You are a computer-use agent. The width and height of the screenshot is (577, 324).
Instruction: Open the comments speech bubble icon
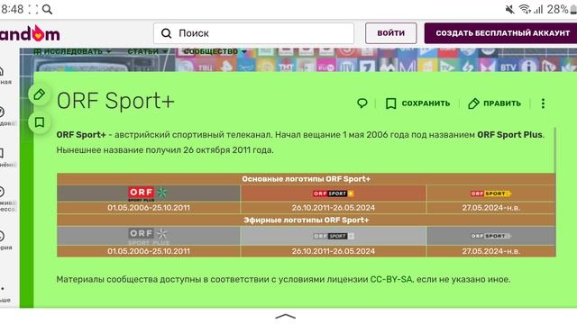(x=362, y=103)
